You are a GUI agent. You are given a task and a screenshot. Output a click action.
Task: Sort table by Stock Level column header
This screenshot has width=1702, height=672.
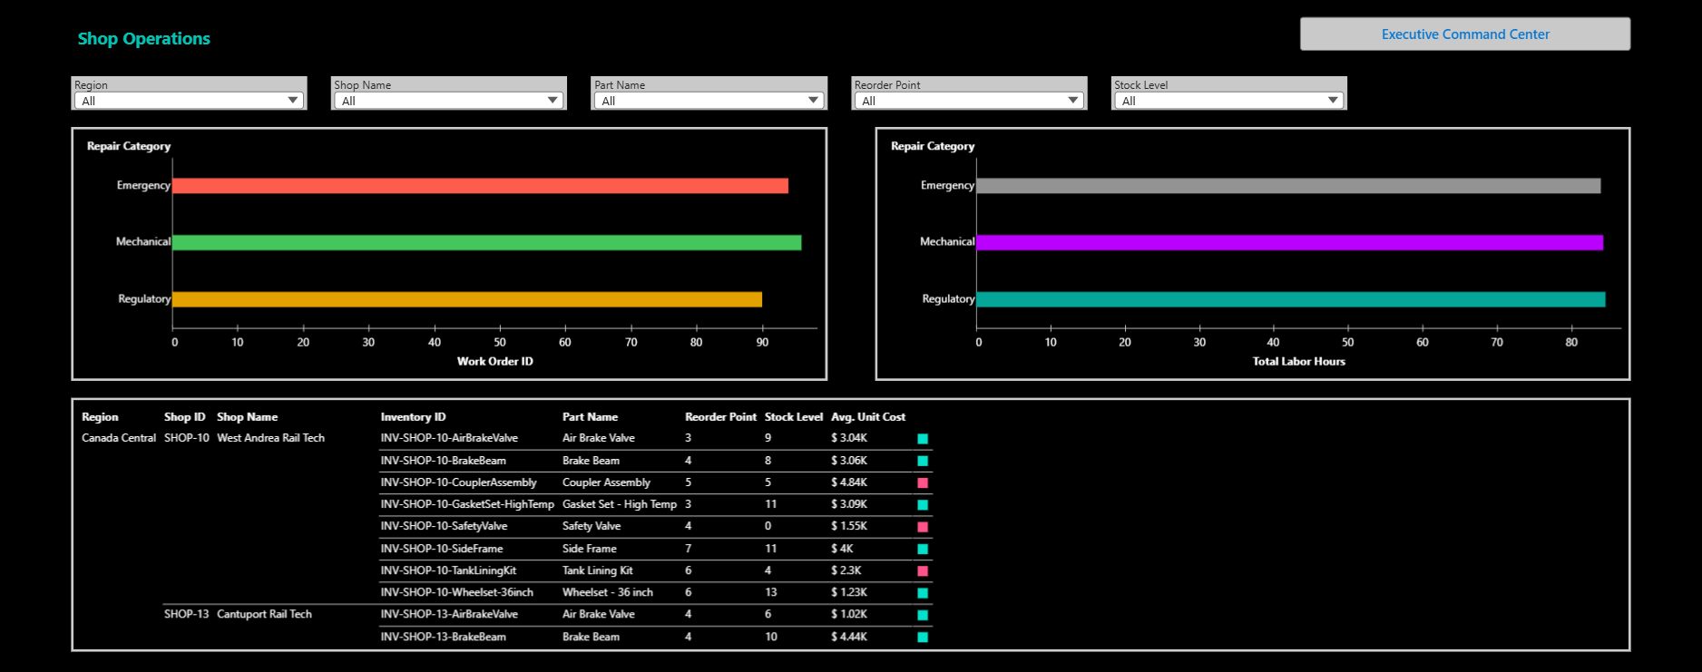pyautogui.click(x=793, y=417)
